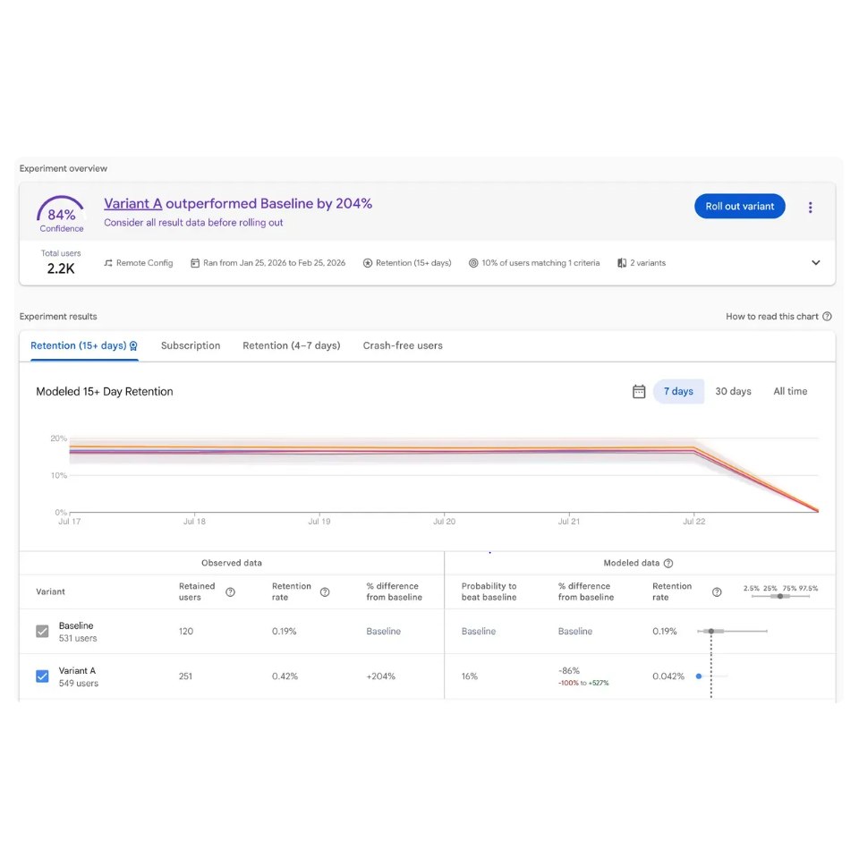Uncheck the Baseline variant checkbox
Image resolution: width=859 pixels, height=859 pixels.
(42, 631)
